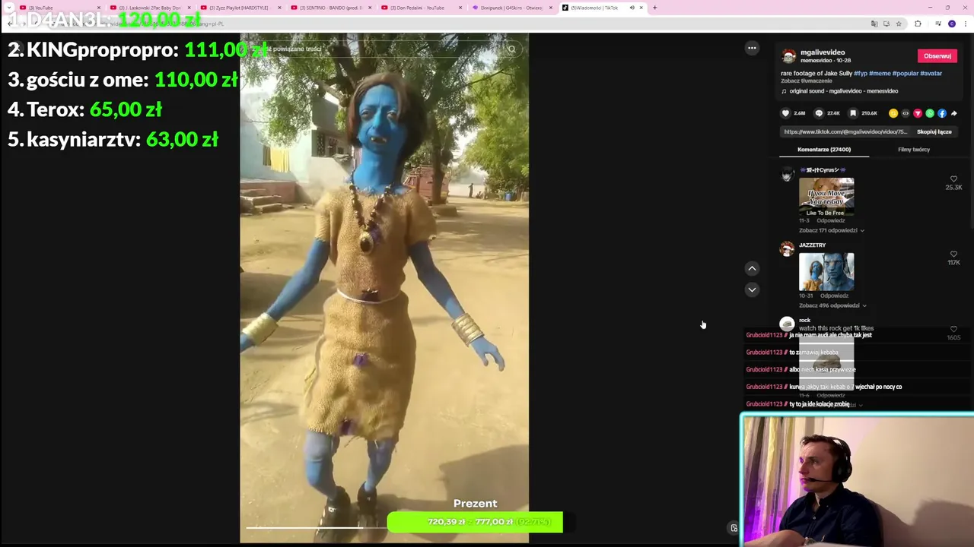Click 'Skopiuj łącze' to copy link

[934, 131]
